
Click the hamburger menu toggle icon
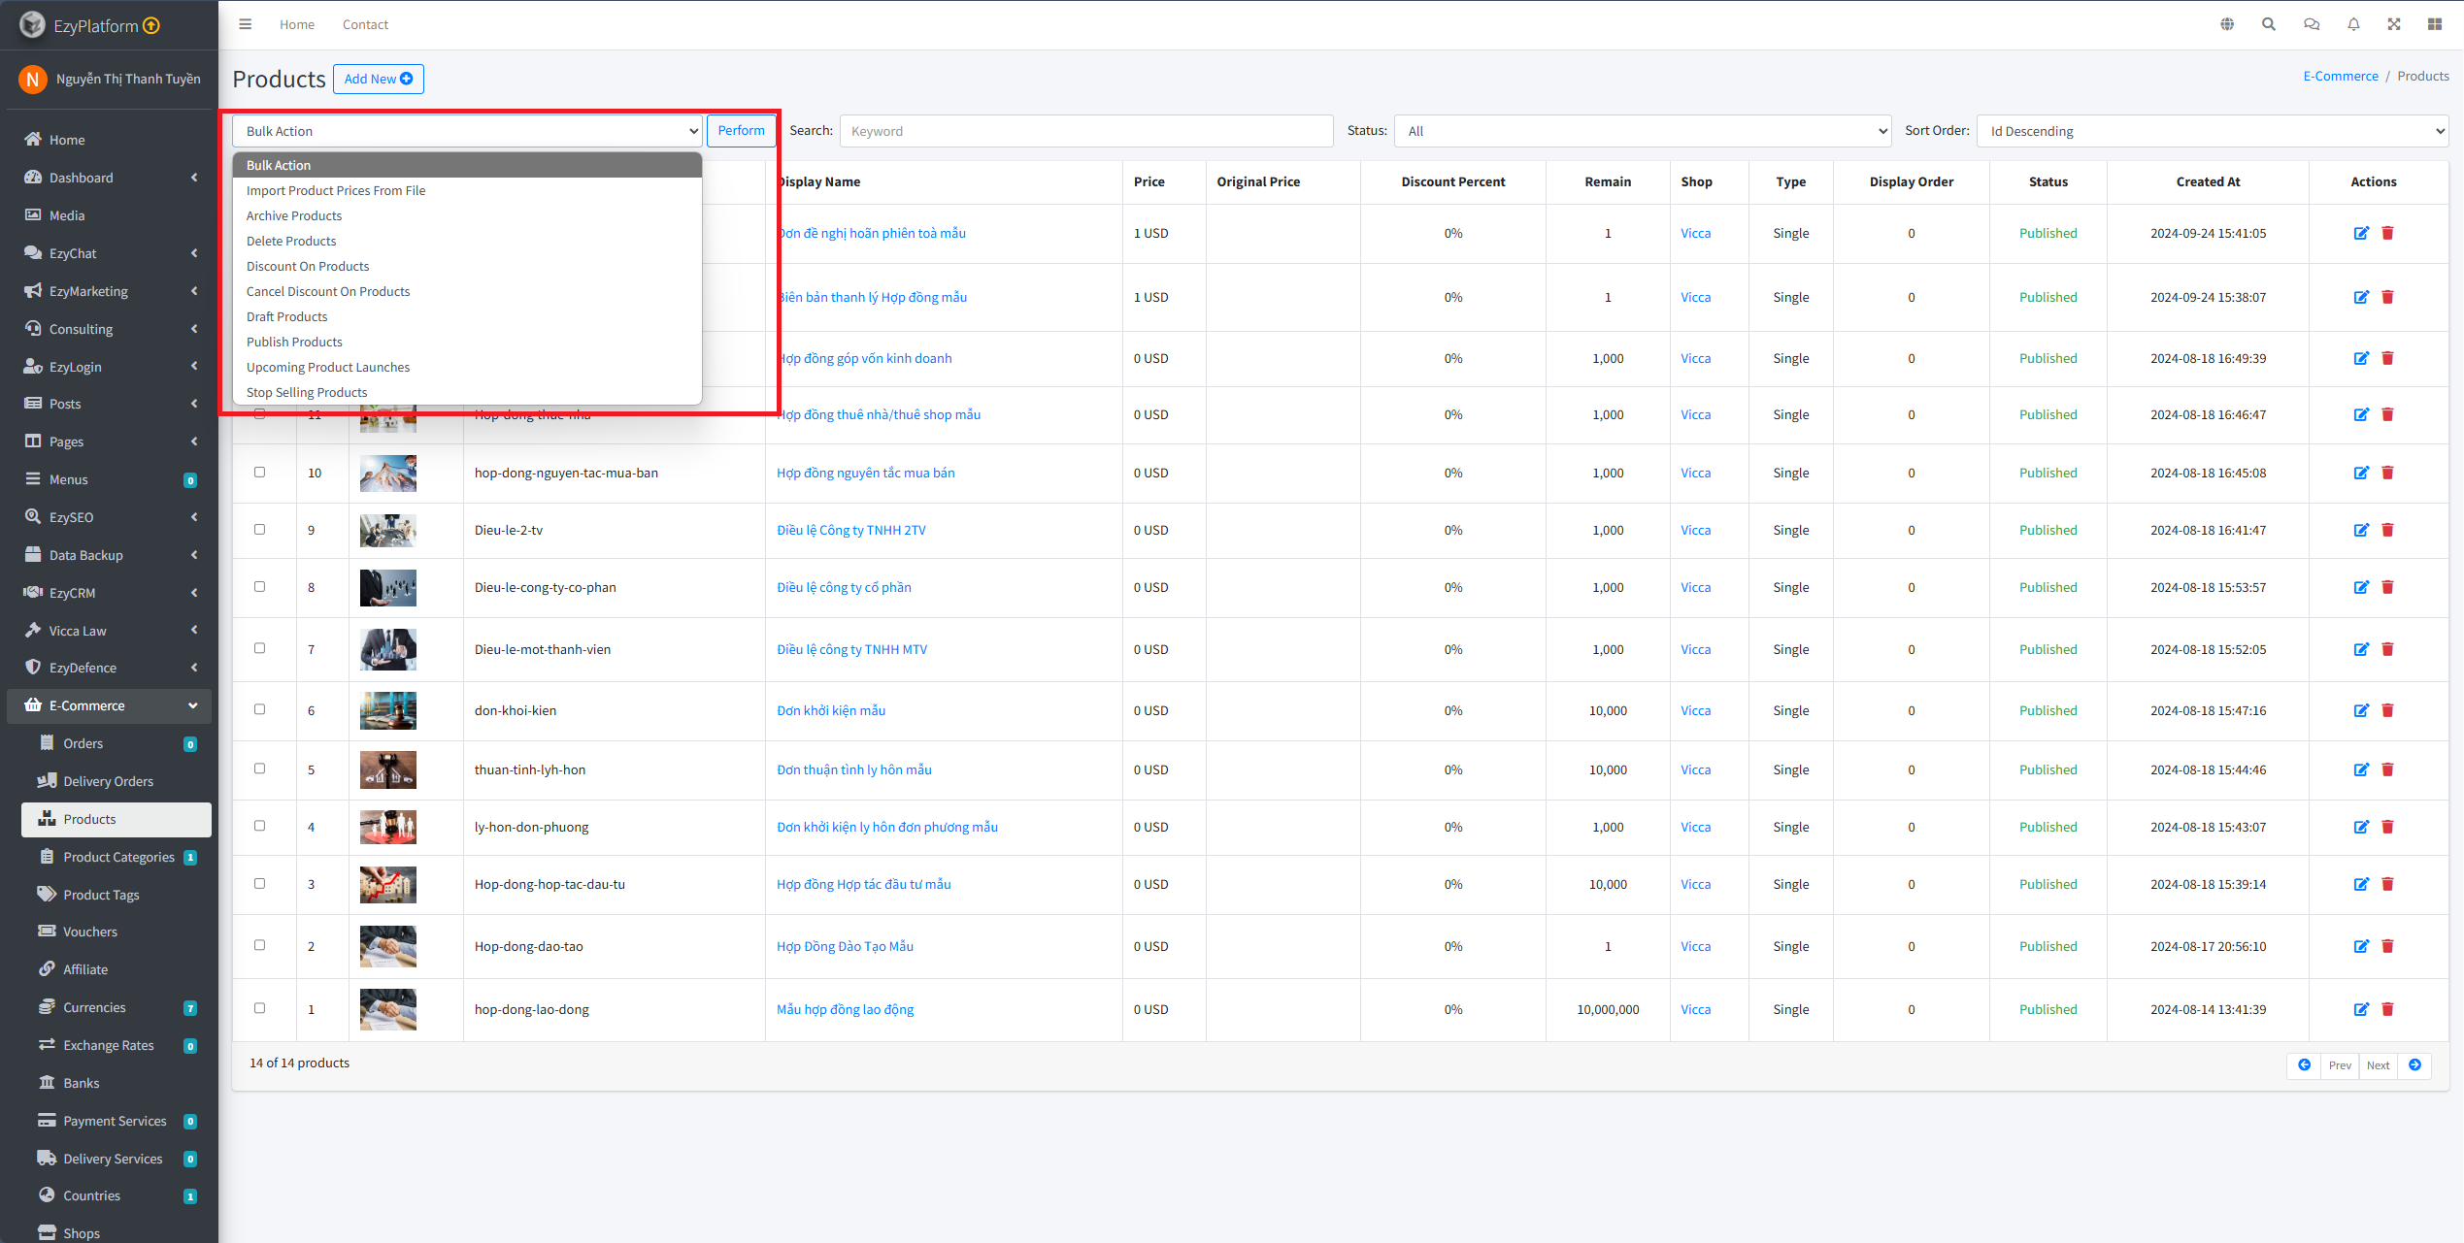tap(246, 24)
